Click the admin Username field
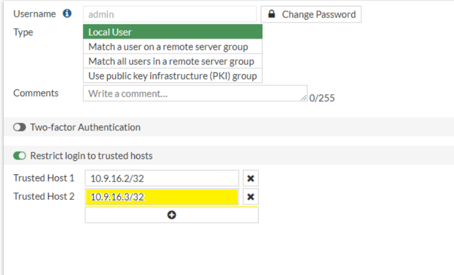The height and width of the screenshot is (275, 454). pos(170,14)
